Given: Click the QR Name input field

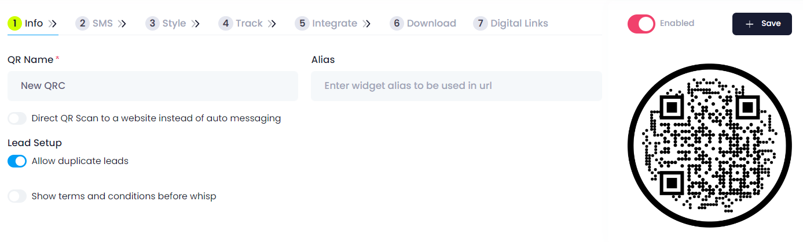Looking at the screenshot, I should 153,86.
